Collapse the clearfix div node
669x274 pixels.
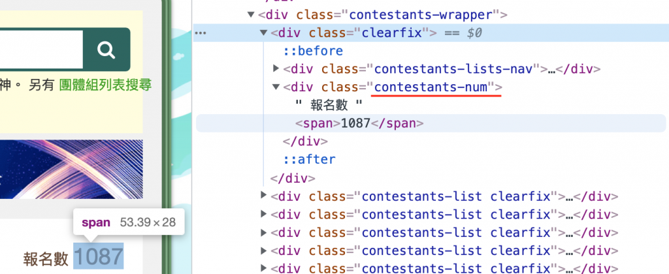(263, 33)
